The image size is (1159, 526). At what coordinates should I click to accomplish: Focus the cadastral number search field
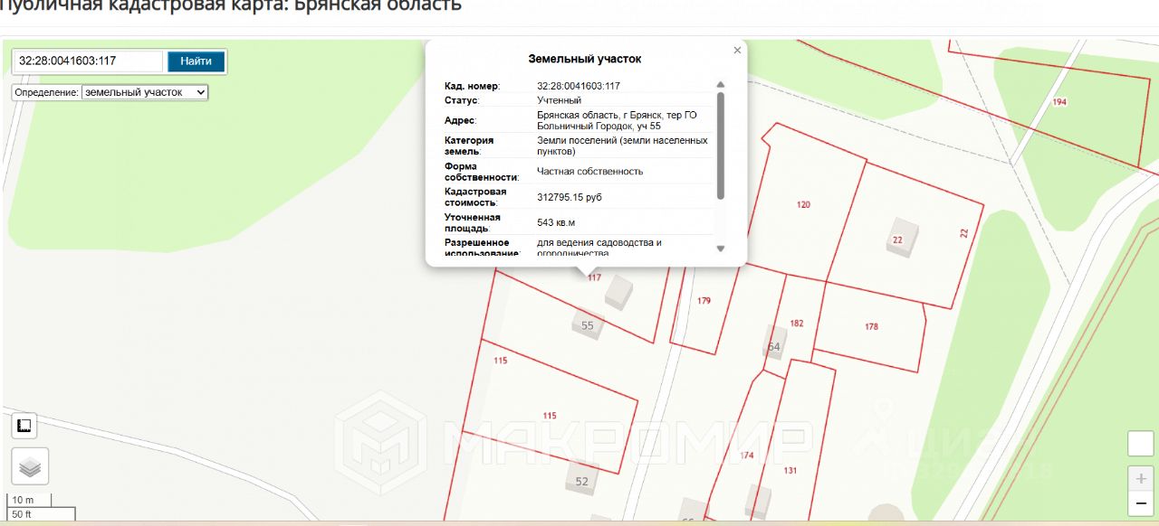88,61
